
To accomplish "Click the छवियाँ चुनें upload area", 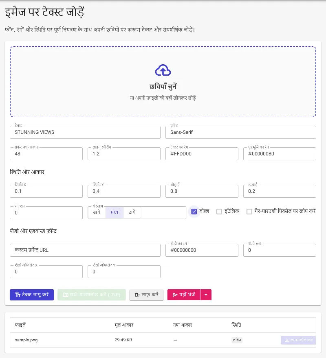I will (x=163, y=82).
